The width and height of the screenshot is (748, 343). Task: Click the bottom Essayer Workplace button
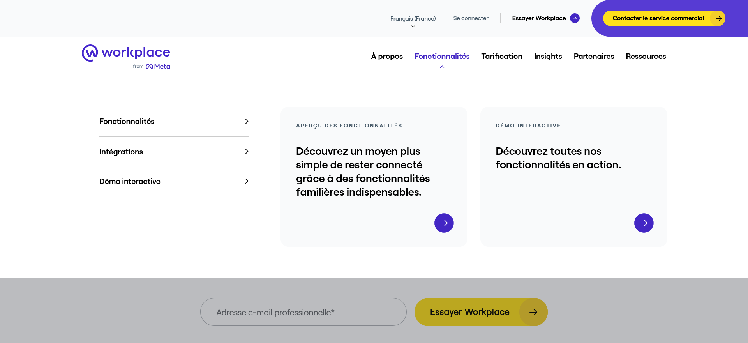[x=481, y=312]
